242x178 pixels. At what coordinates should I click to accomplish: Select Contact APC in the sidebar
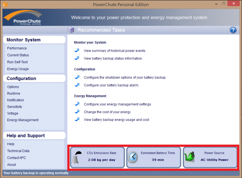point(16,158)
